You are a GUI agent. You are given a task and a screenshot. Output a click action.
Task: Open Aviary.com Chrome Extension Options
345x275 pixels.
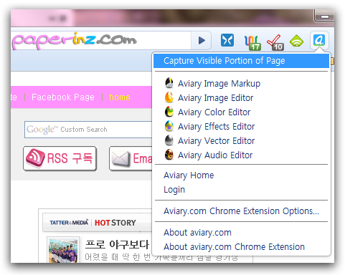[241, 211]
